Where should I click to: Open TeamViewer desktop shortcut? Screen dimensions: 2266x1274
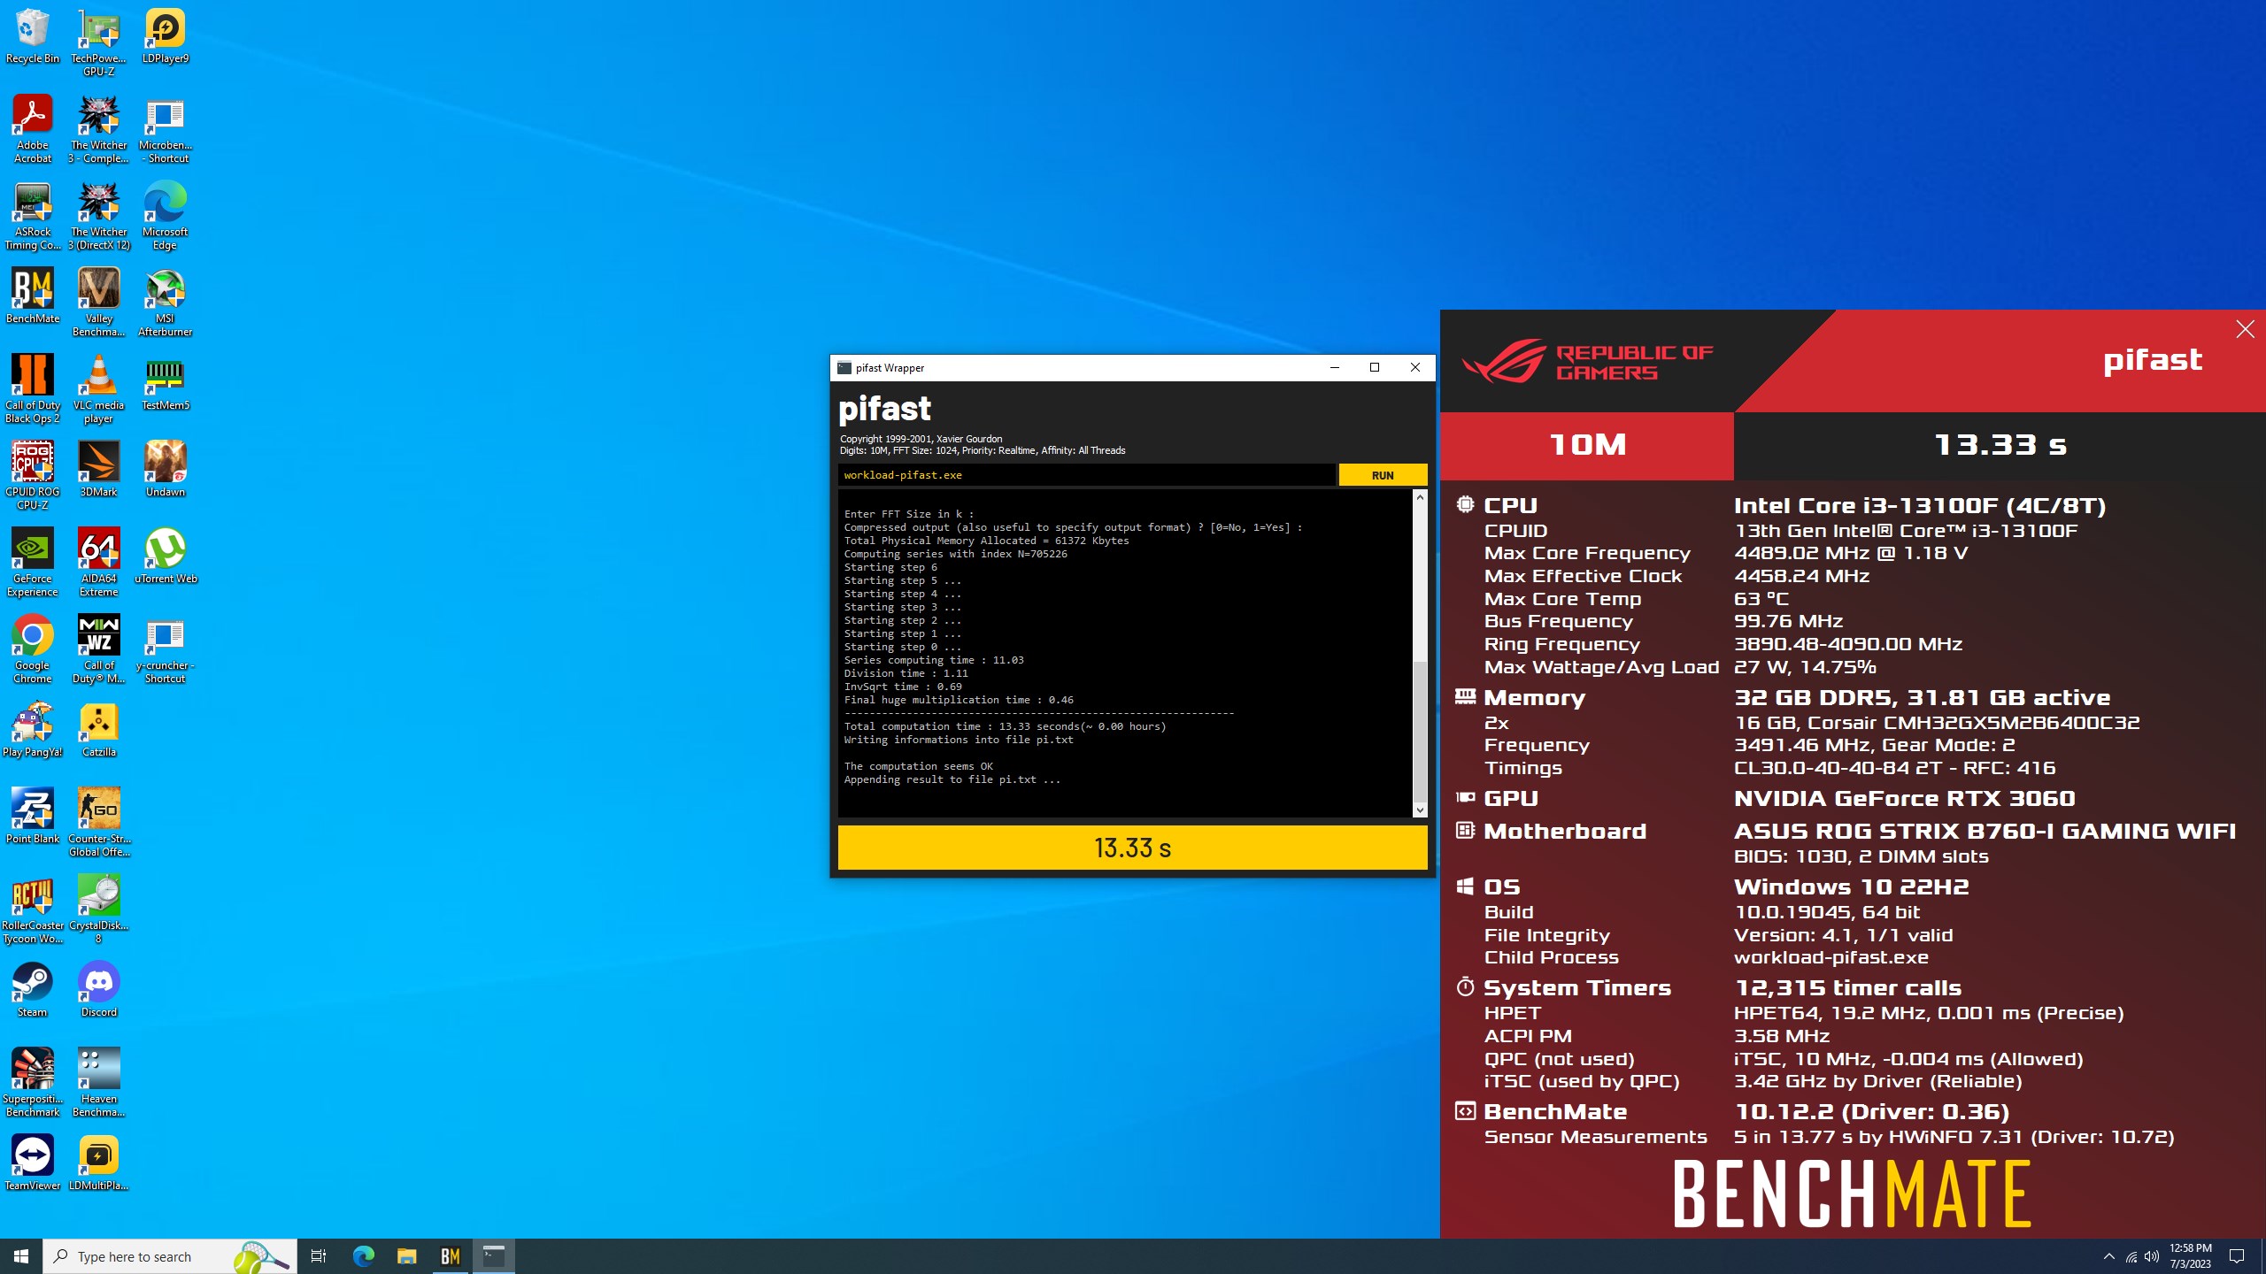[x=33, y=1164]
